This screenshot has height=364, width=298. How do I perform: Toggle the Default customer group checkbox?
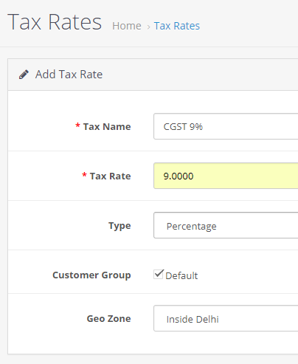(x=159, y=274)
